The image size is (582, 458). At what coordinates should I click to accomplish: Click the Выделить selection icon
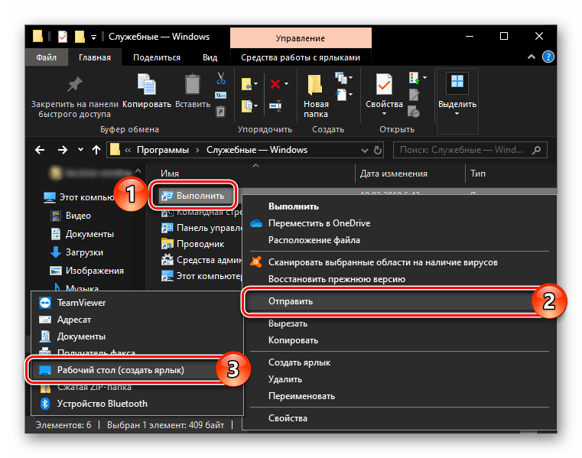click(x=457, y=81)
